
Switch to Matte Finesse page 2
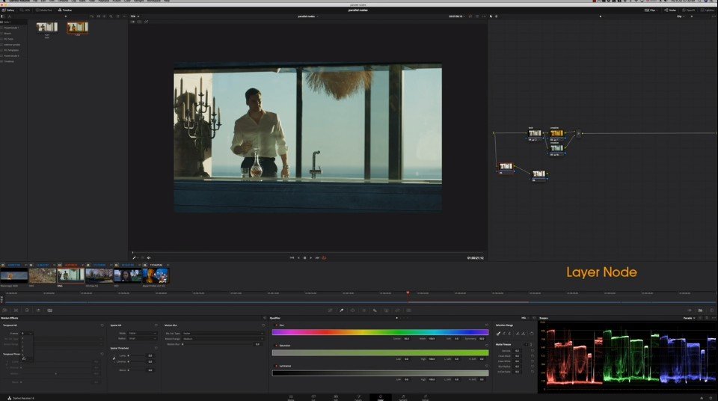click(531, 345)
